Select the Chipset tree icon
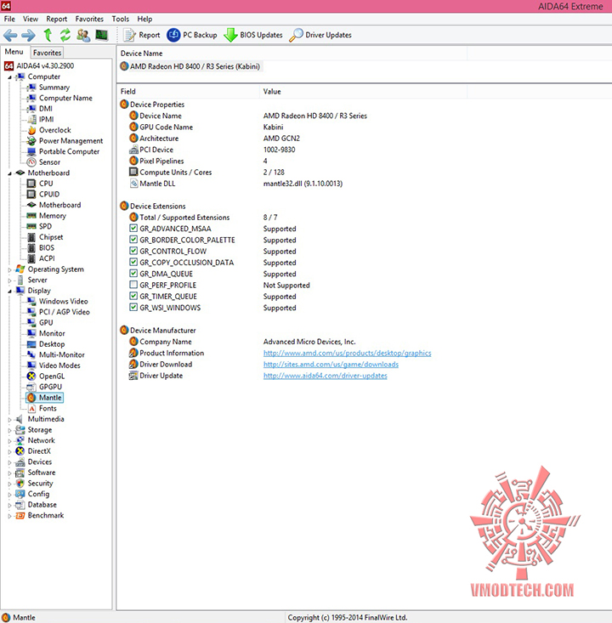This screenshot has height=623, width=612. 31,238
